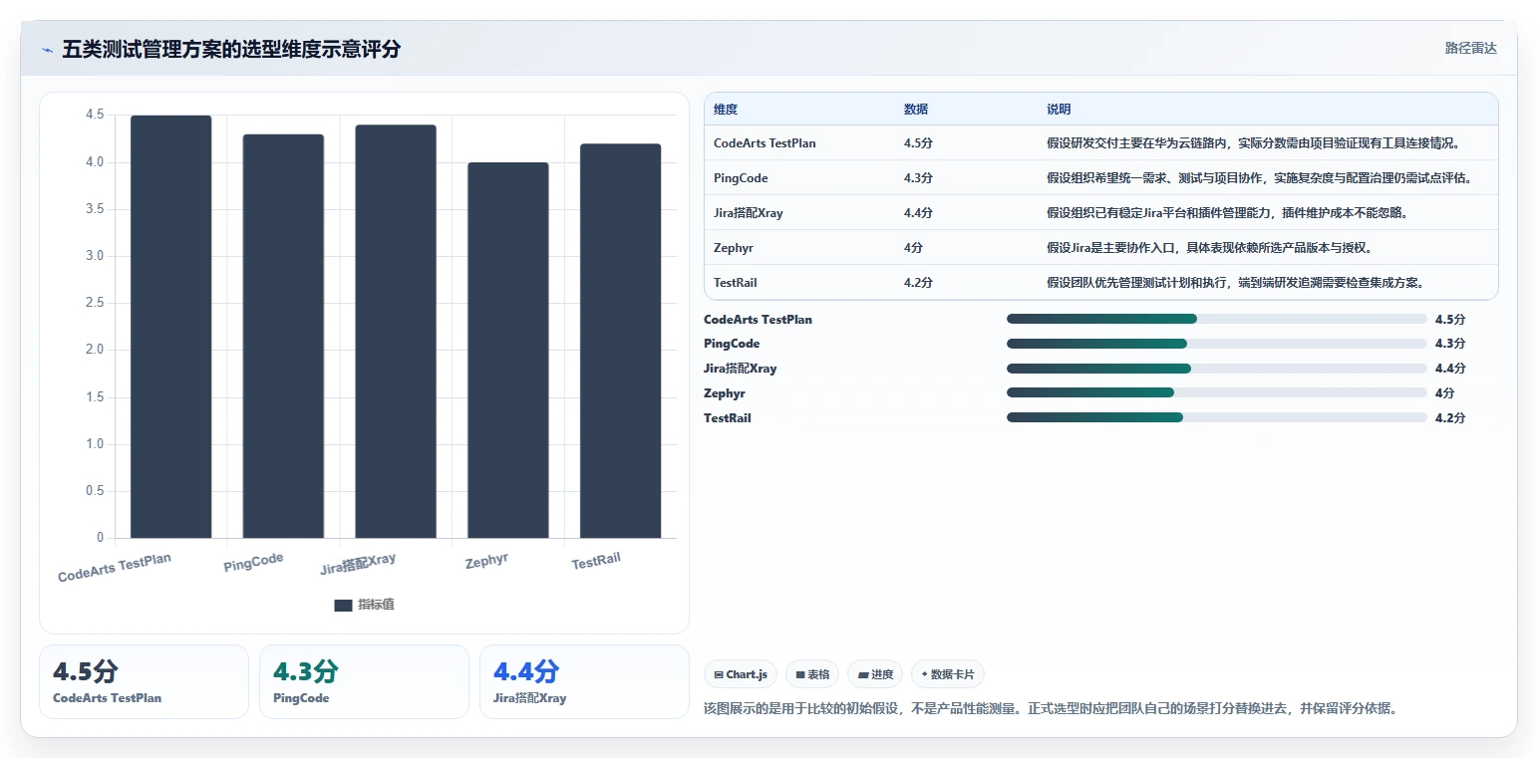Click the CodeArts TestPlan label left of its progress bar
Image resolution: width=1538 pixels, height=758 pixels.
[758, 320]
